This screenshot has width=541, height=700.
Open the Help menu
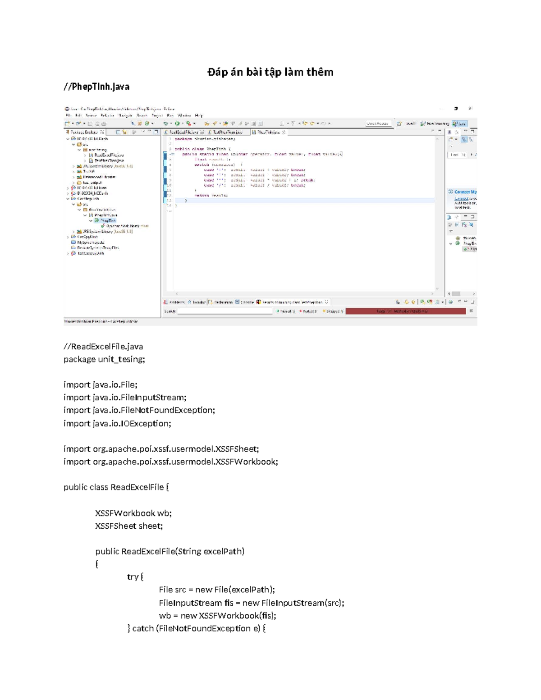[x=199, y=116]
